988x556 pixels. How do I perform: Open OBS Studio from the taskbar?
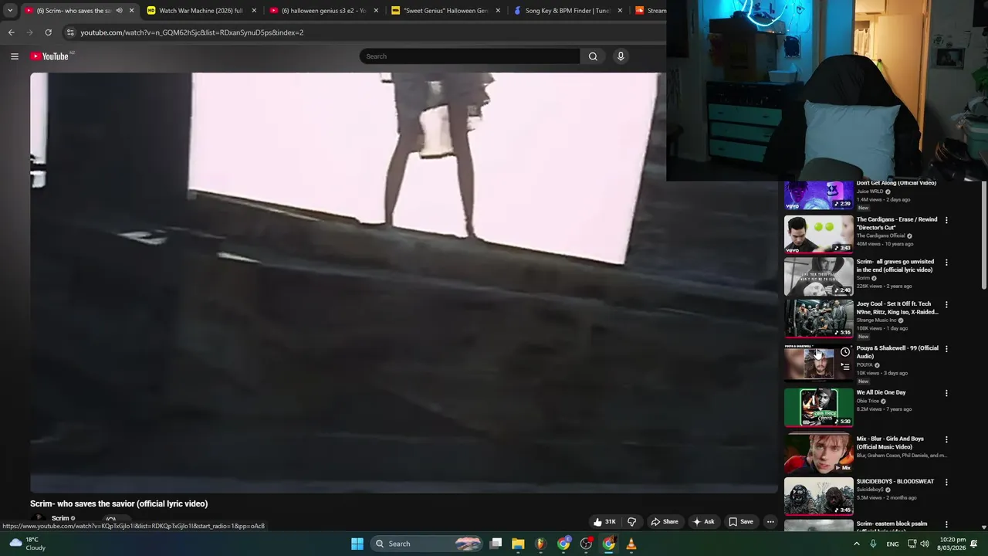[586, 544]
